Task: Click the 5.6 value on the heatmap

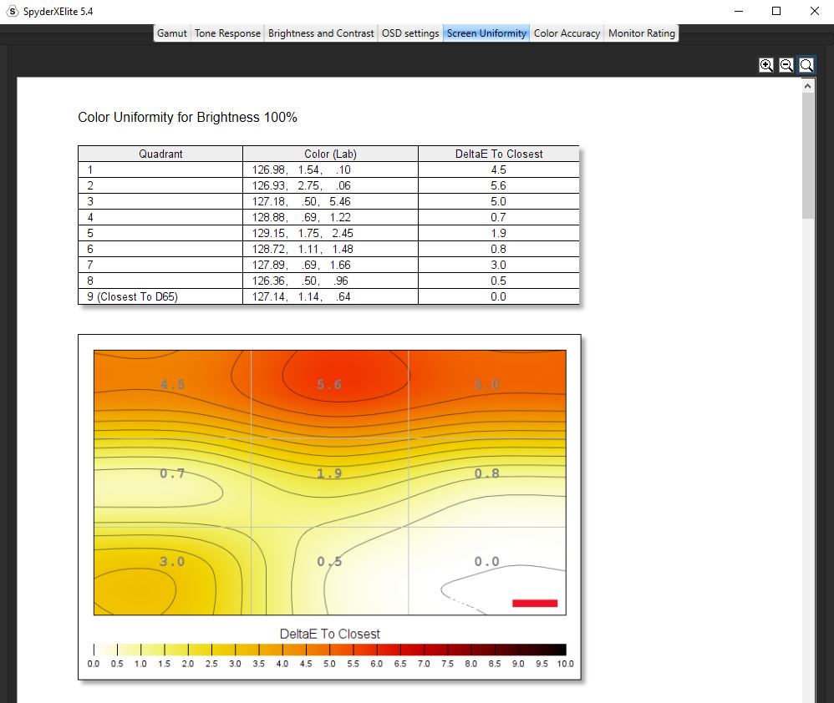Action: tap(329, 385)
